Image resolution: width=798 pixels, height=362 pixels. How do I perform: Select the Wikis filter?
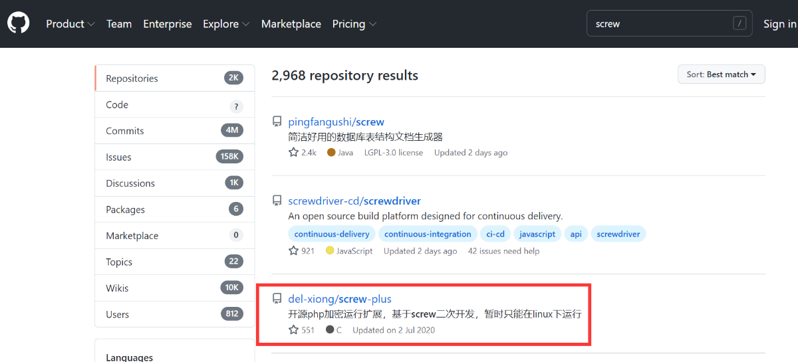tap(175, 288)
